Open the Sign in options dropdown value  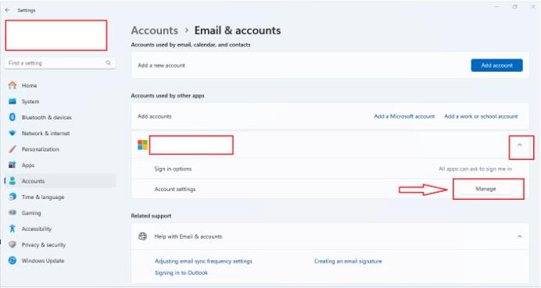click(x=475, y=169)
